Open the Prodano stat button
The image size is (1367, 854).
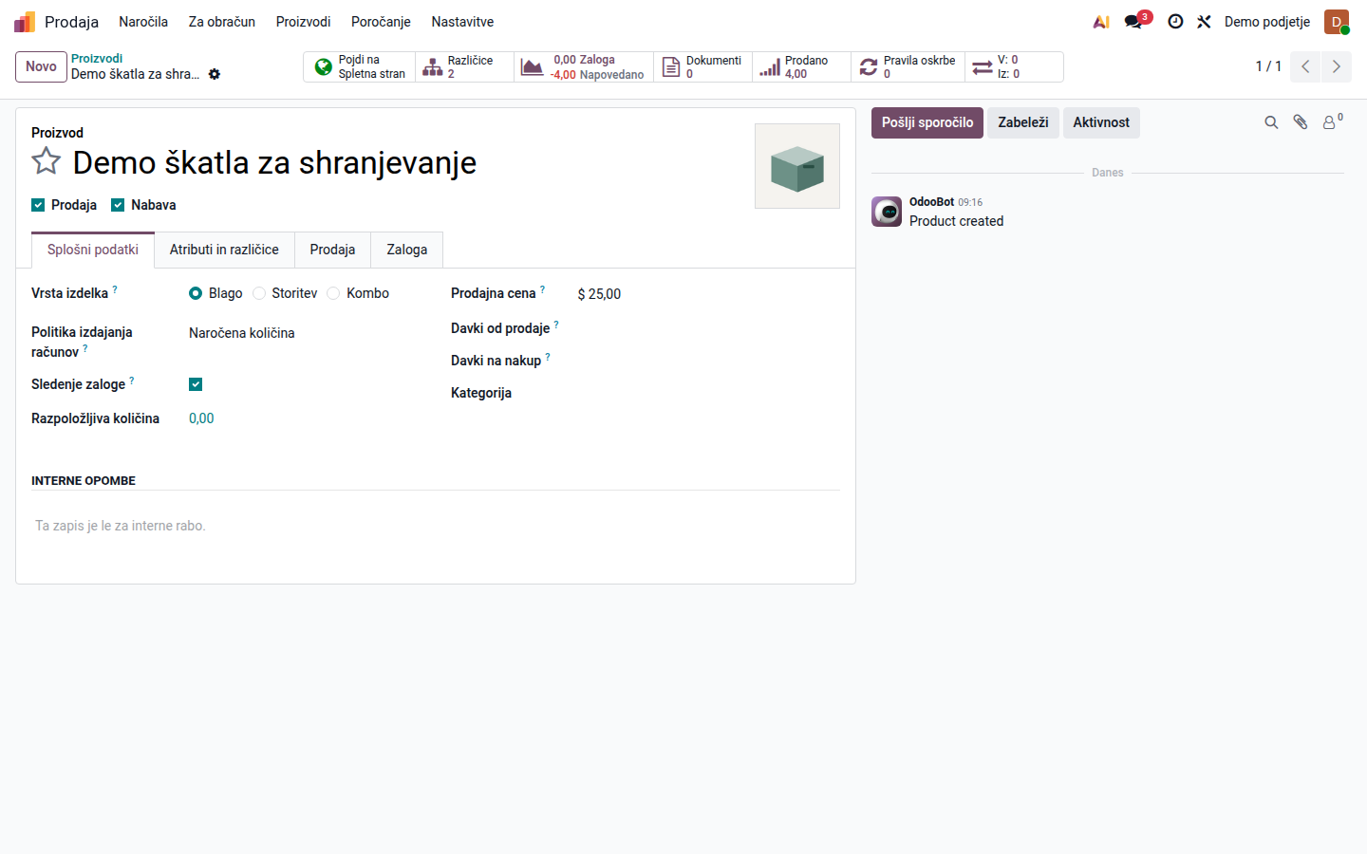coord(802,66)
